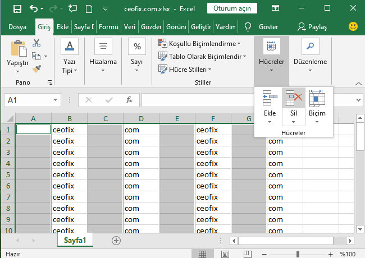
Task: Open the Name Box dropdown arrow
Action: pyautogui.click(x=55, y=100)
